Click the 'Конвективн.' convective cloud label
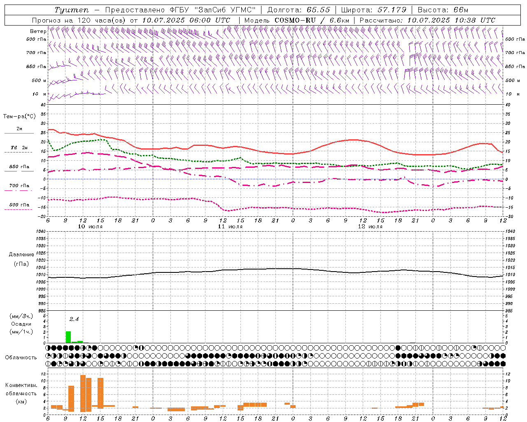The image size is (527, 422). point(21,385)
